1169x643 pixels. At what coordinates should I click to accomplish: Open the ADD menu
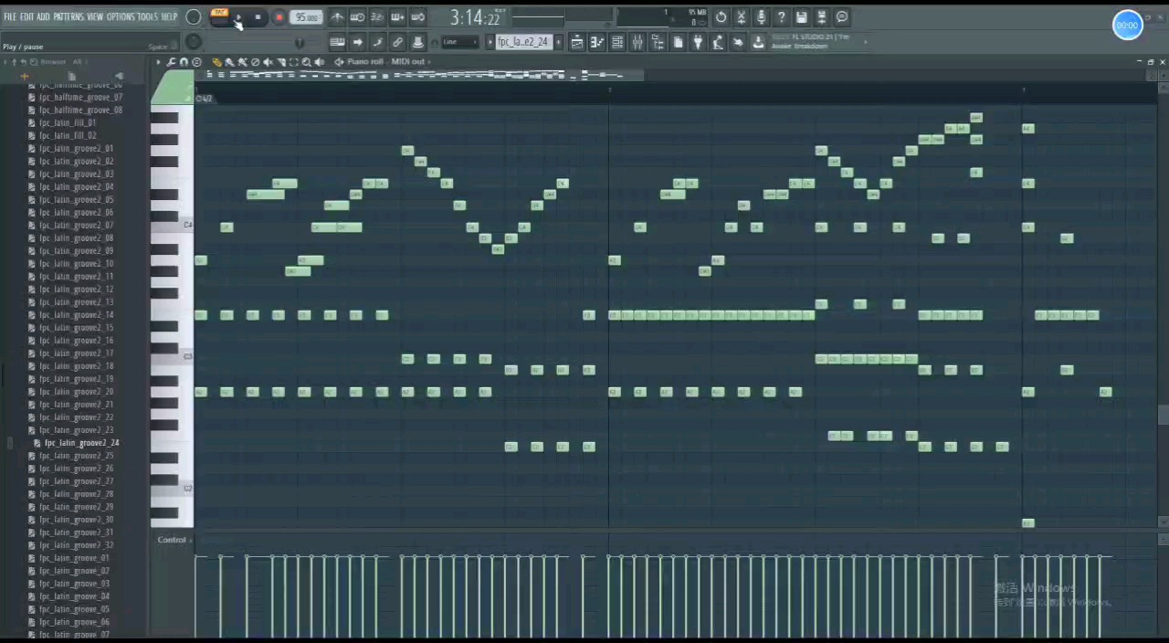point(44,17)
